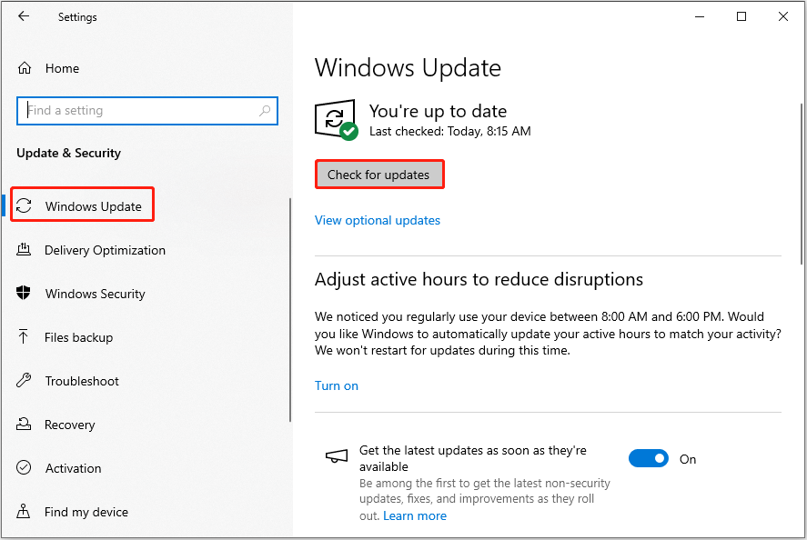Select Delivery Optimization in sidebar
This screenshot has height=540, width=807.
click(x=105, y=250)
